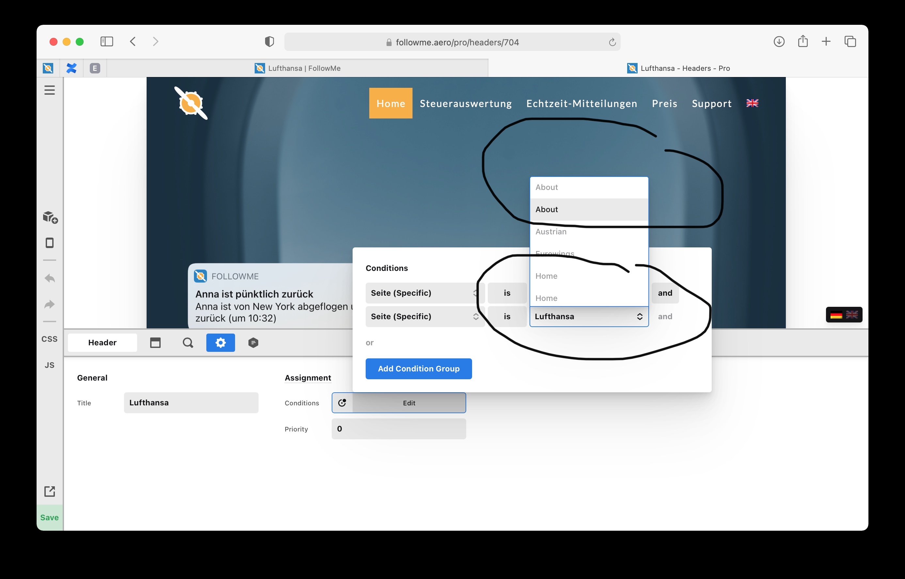Image resolution: width=905 pixels, height=579 pixels.
Task: Show the Safari tab overview
Action: point(850,41)
